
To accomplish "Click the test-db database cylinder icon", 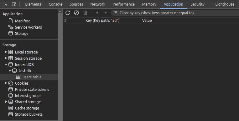I will [x=14, y=71].
